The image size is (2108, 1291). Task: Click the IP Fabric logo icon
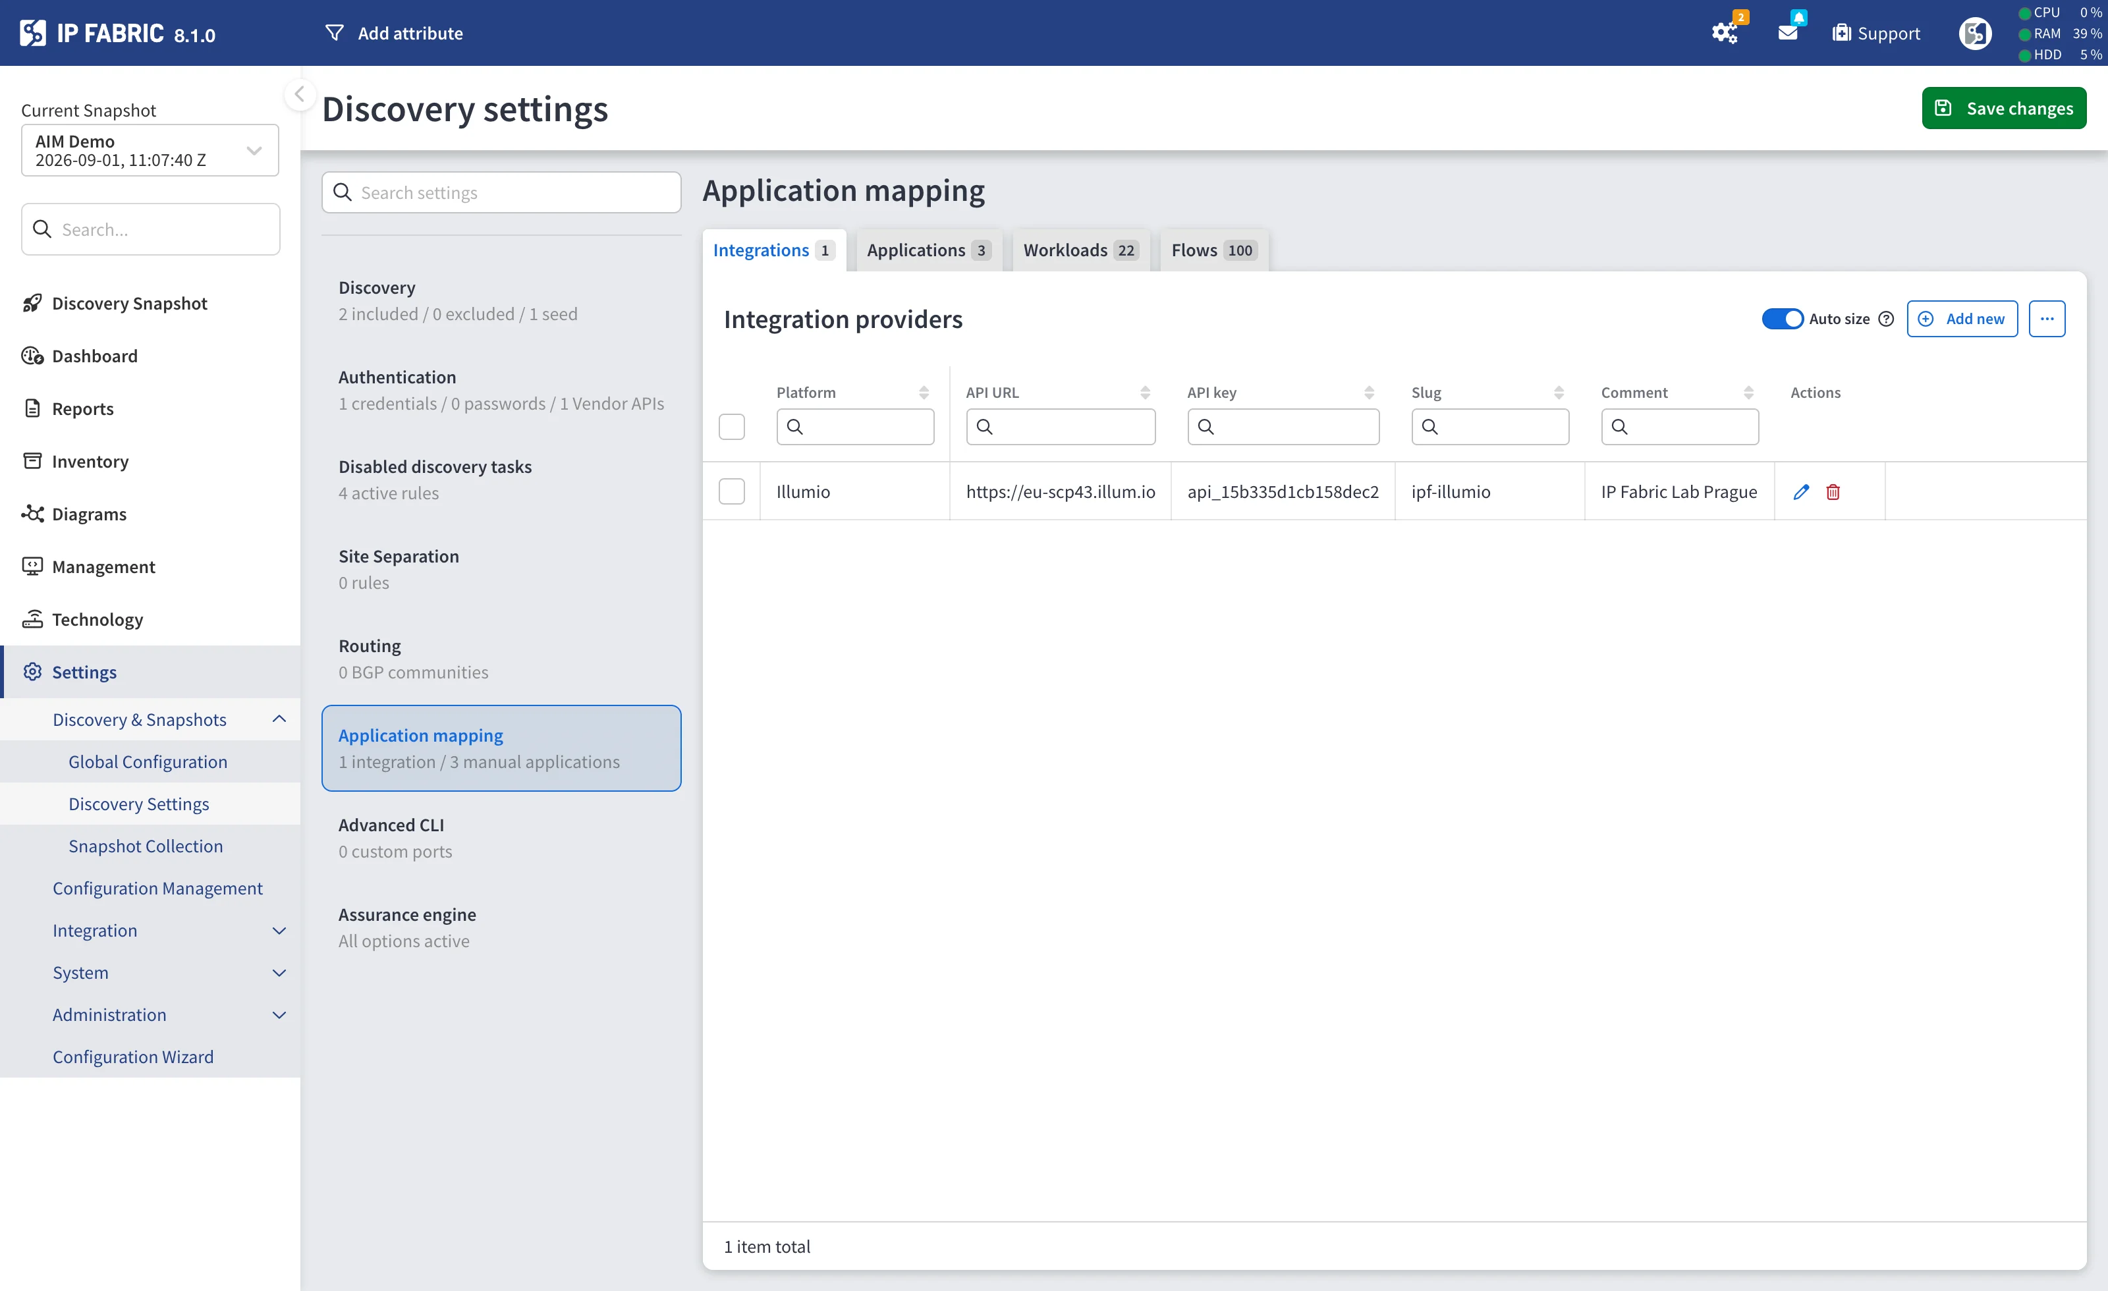[x=32, y=32]
